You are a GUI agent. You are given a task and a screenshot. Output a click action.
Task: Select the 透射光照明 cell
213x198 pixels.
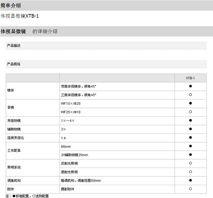117,172
